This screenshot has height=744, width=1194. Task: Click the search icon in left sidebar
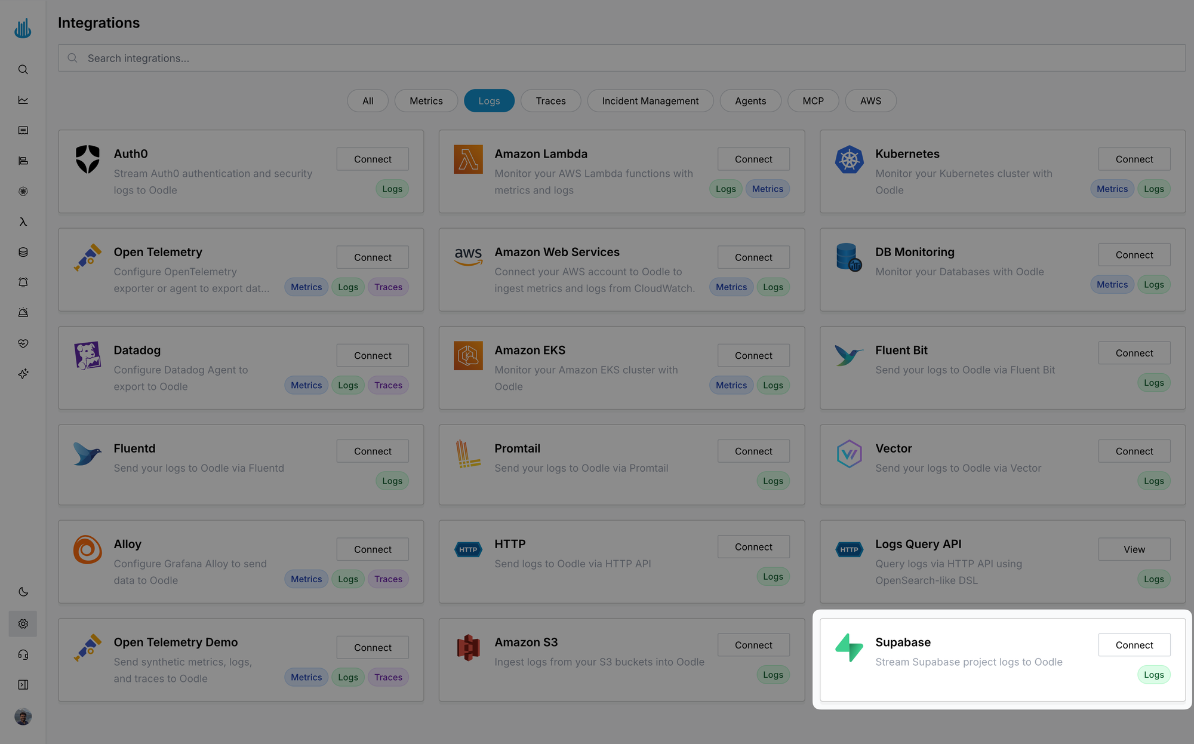pyautogui.click(x=23, y=70)
